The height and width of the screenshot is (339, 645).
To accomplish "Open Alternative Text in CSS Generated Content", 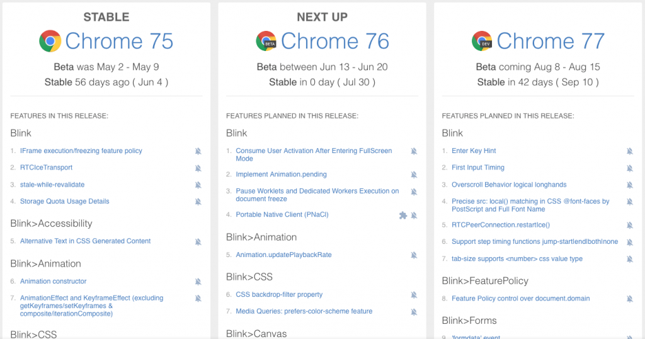I will pos(85,241).
